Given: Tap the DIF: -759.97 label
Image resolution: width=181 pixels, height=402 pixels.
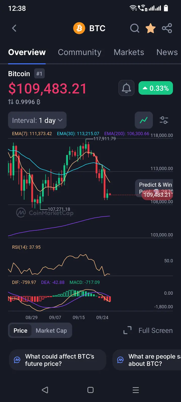Looking at the screenshot, I should [24, 282].
